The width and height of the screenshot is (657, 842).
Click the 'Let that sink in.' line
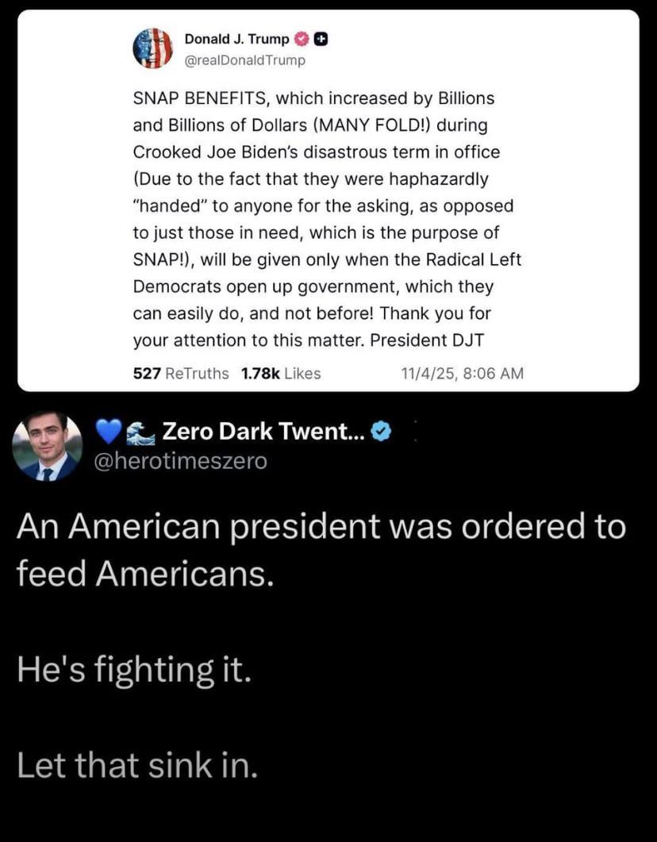(137, 766)
